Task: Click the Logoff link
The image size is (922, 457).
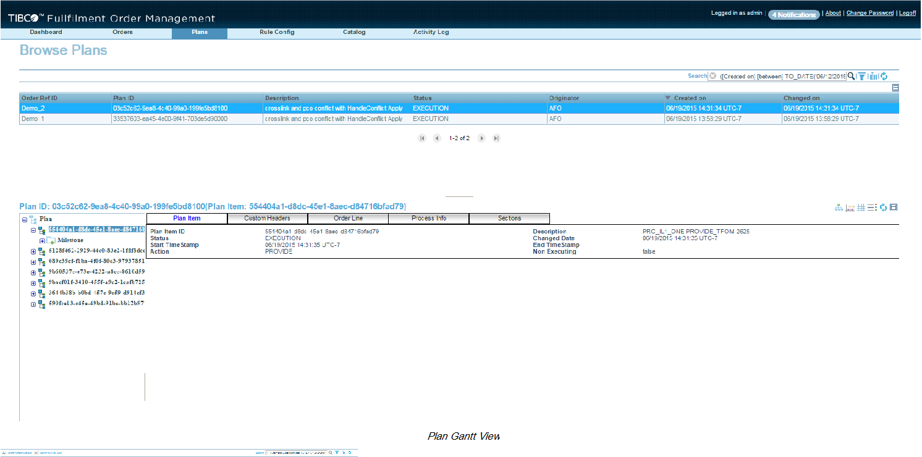Action: pos(907,13)
